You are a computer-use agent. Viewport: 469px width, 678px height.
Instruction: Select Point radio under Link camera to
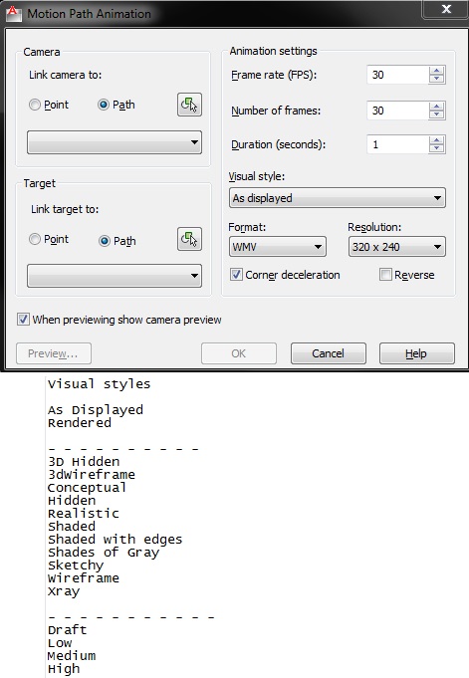point(35,105)
